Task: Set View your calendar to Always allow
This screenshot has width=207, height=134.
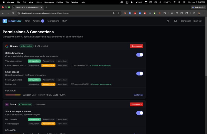Action: coord(34,61)
